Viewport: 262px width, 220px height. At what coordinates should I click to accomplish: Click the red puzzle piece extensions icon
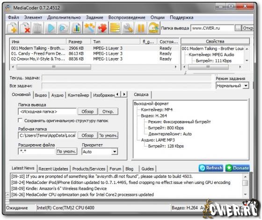[102, 28]
